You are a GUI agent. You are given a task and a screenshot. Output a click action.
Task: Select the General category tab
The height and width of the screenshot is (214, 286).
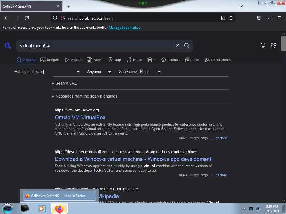26,60
